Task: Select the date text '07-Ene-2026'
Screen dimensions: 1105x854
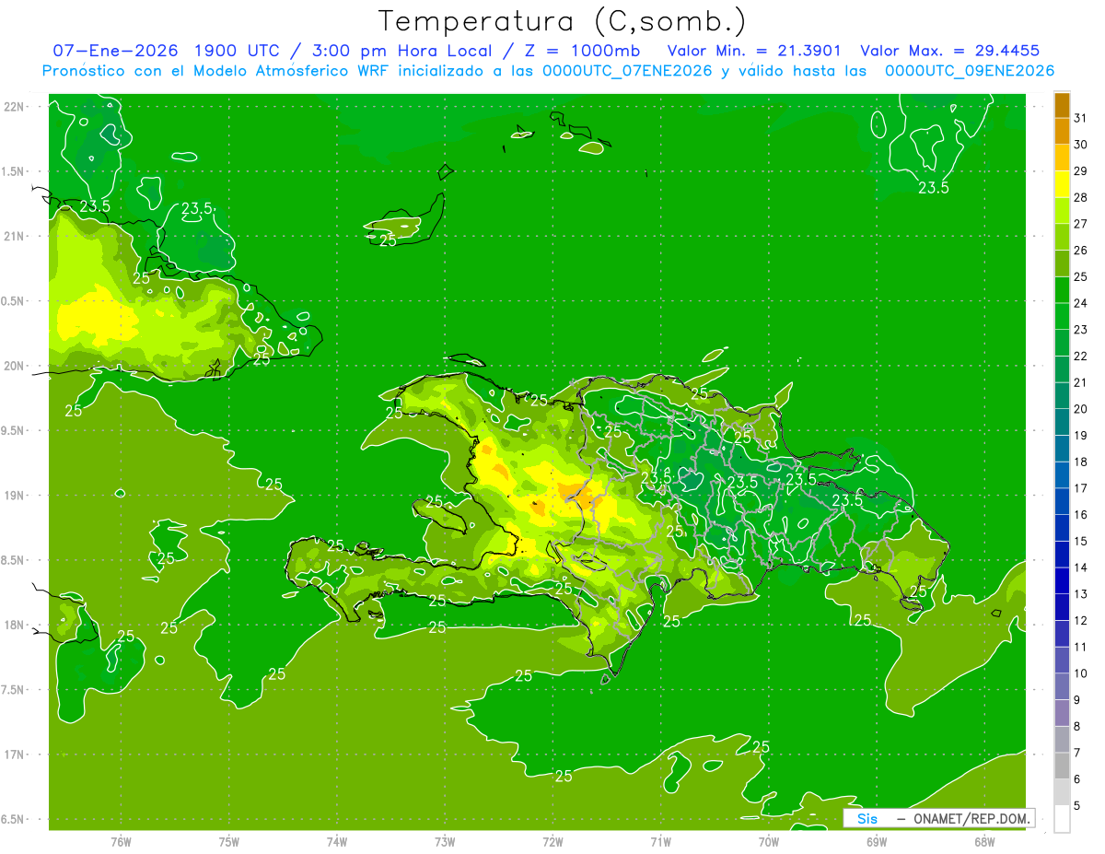Action: (x=114, y=51)
